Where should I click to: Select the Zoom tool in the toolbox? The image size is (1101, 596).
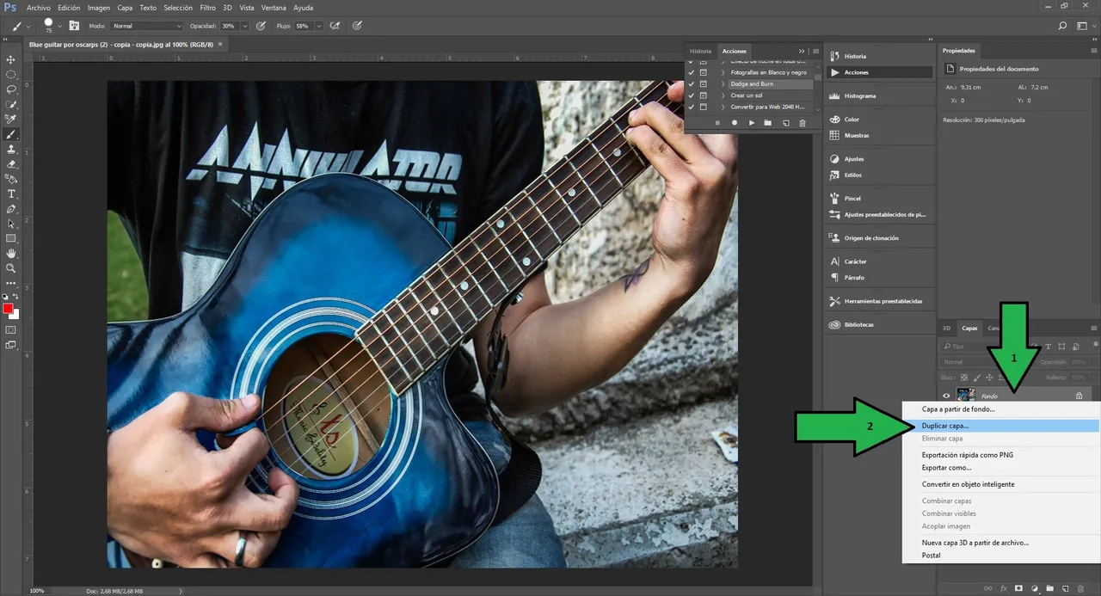tap(11, 268)
